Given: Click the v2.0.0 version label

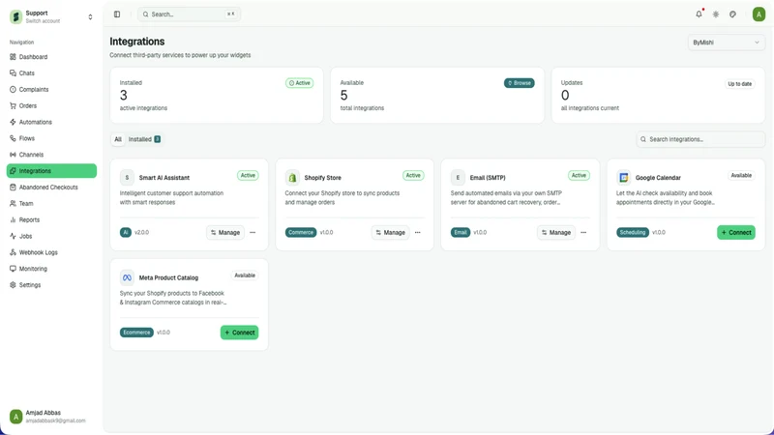Looking at the screenshot, I should (141, 232).
